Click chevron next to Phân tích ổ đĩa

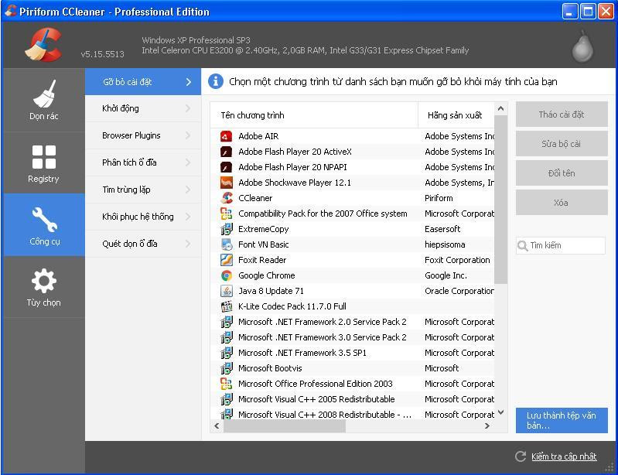tap(188, 162)
